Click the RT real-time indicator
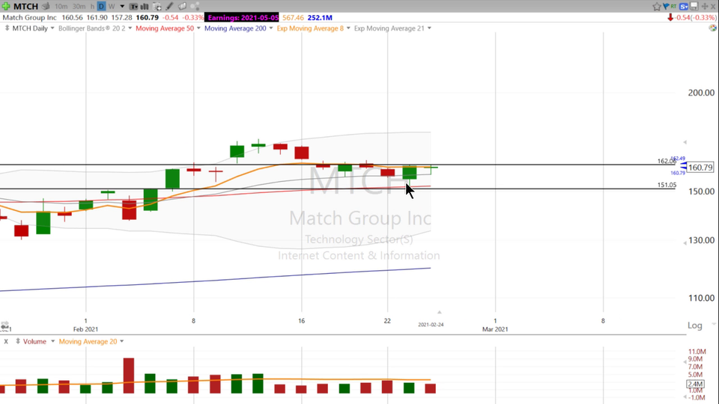The image size is (719, 404). (673, 7)
